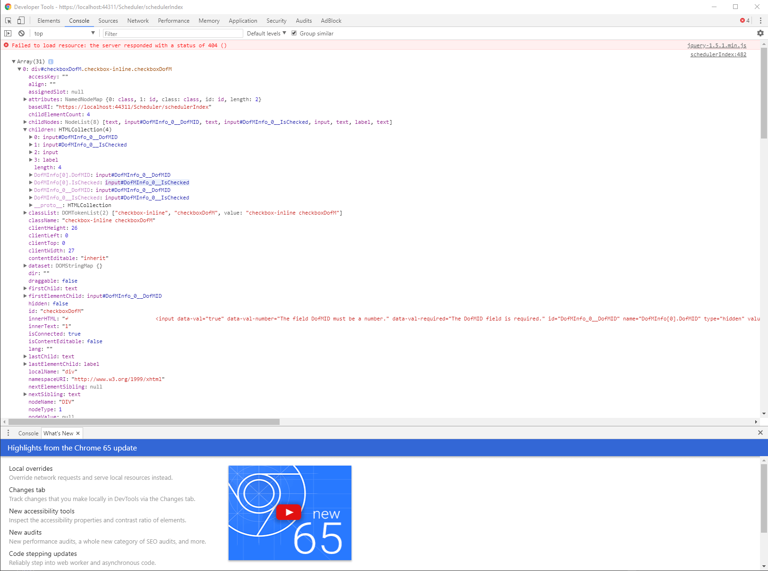Image resolution: width=768 pixels, height=571 pixels.
Task: Click the red error count badge
Action: point(745,21)
